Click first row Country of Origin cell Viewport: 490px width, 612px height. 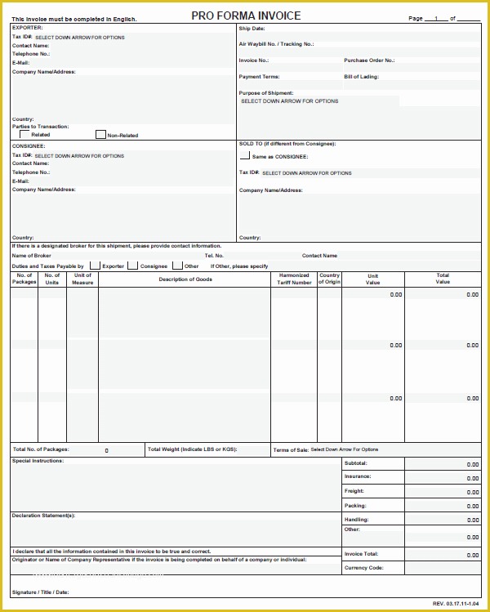(x=329, y=293)
